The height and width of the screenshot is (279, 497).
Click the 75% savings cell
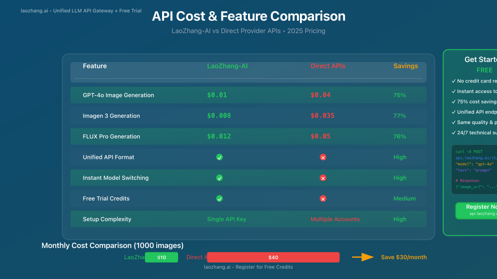(x=400, y=95)
